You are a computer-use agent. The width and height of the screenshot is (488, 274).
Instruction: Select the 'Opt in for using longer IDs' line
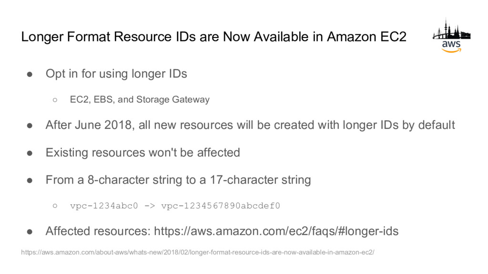pos(116,74)
